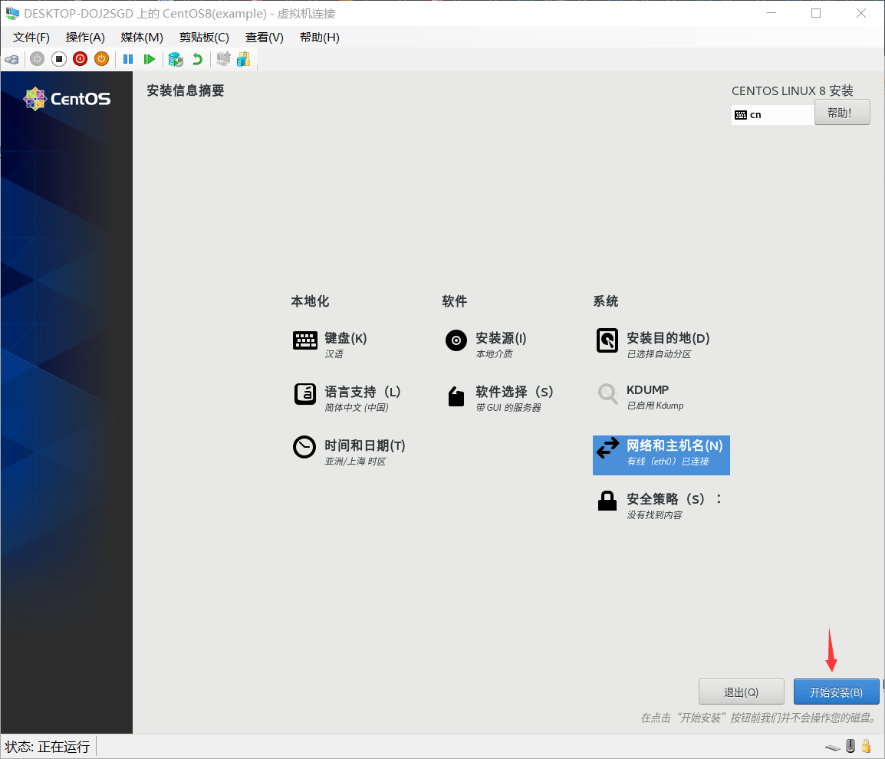Click the 时间和日期(T) clock icon
Viewport: 885px width, 759px height.
click(x=304, y=447)
